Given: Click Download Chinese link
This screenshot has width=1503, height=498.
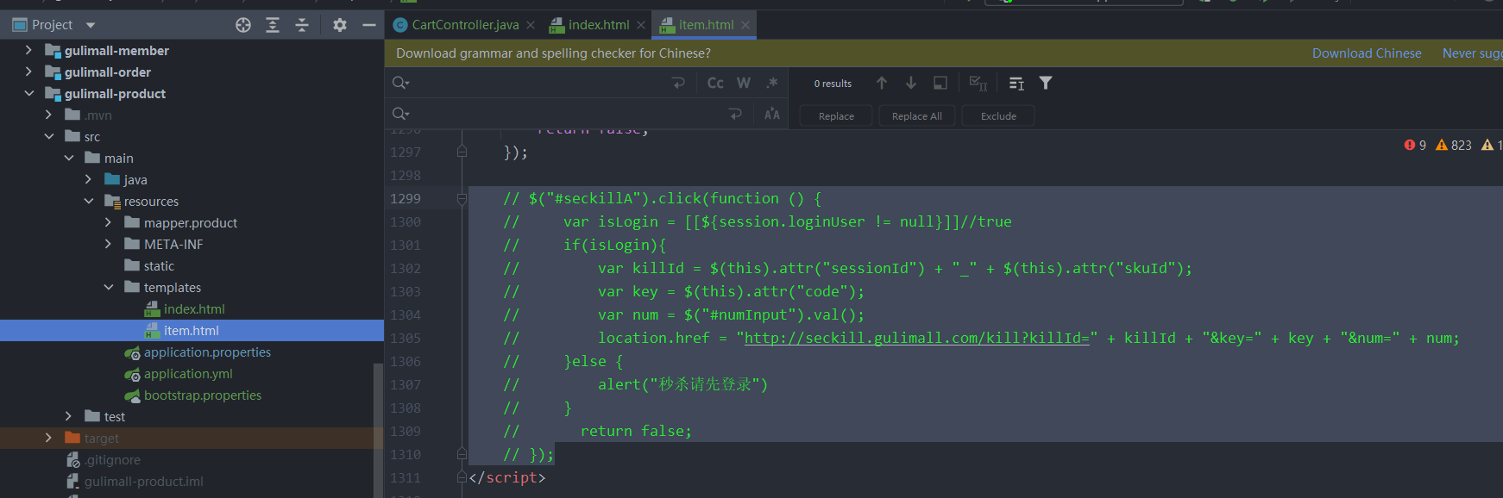Looking at the screenshot, I should pyautogui.click(x=1367, y=53).
